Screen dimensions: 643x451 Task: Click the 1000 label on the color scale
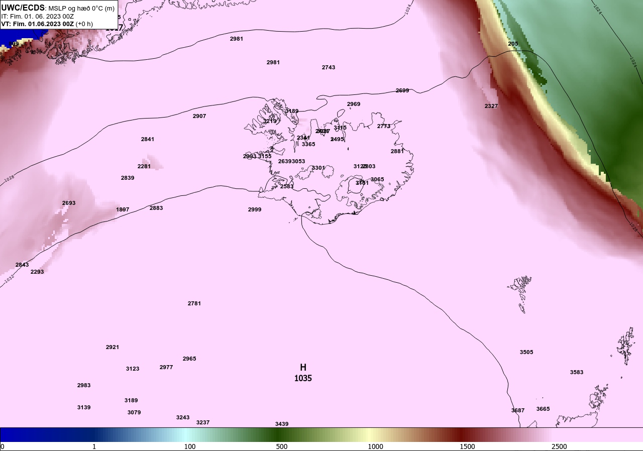[x=375, y=446]
